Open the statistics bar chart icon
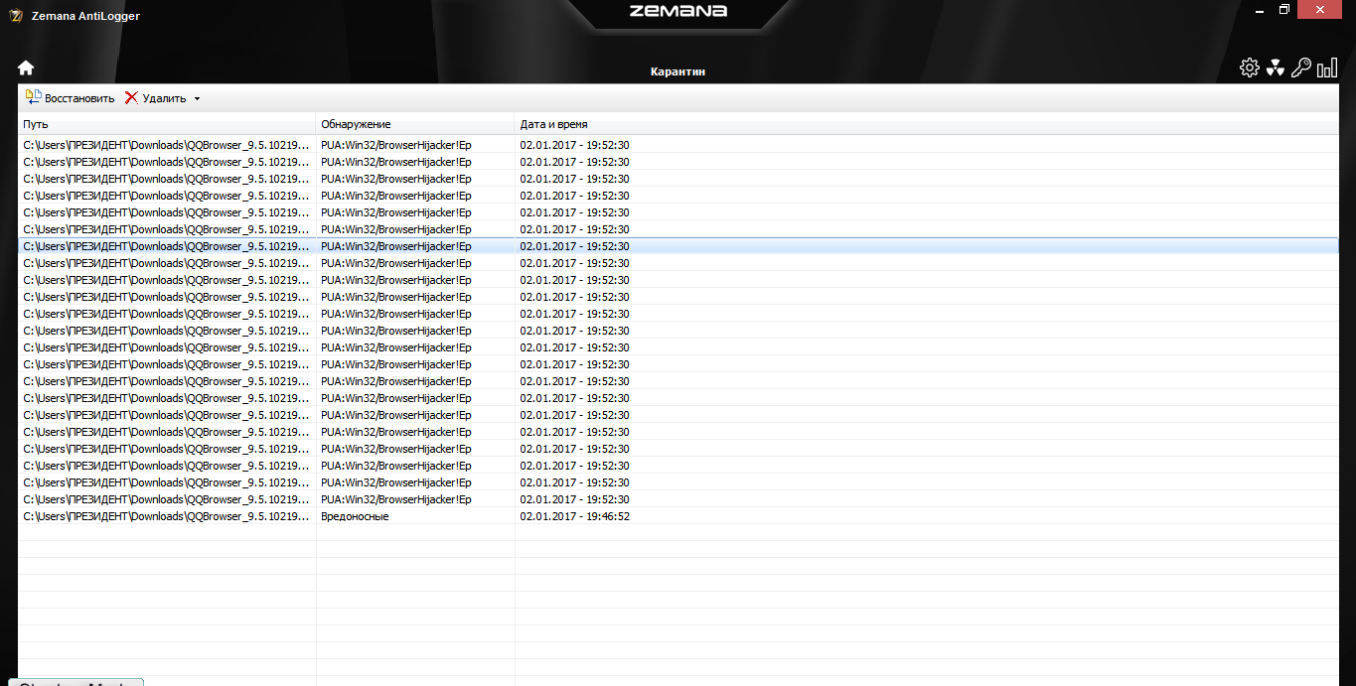Image resolution: width=1356 pixels, height=686 pixels. [x=1327, y=68]
